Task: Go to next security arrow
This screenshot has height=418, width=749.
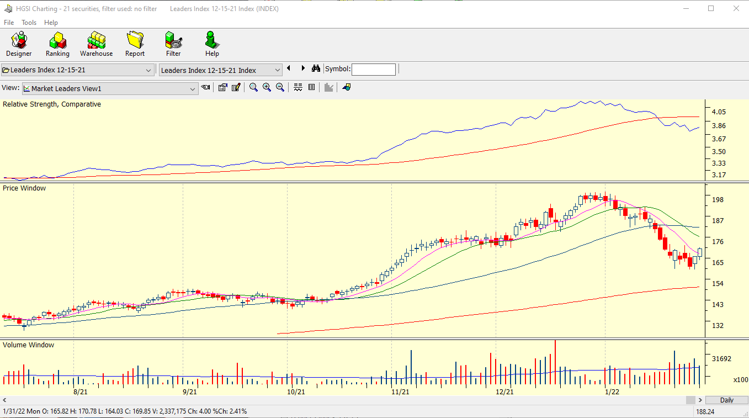Action: tap(303, 68)
